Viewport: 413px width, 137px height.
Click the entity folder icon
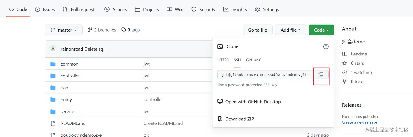53,99
